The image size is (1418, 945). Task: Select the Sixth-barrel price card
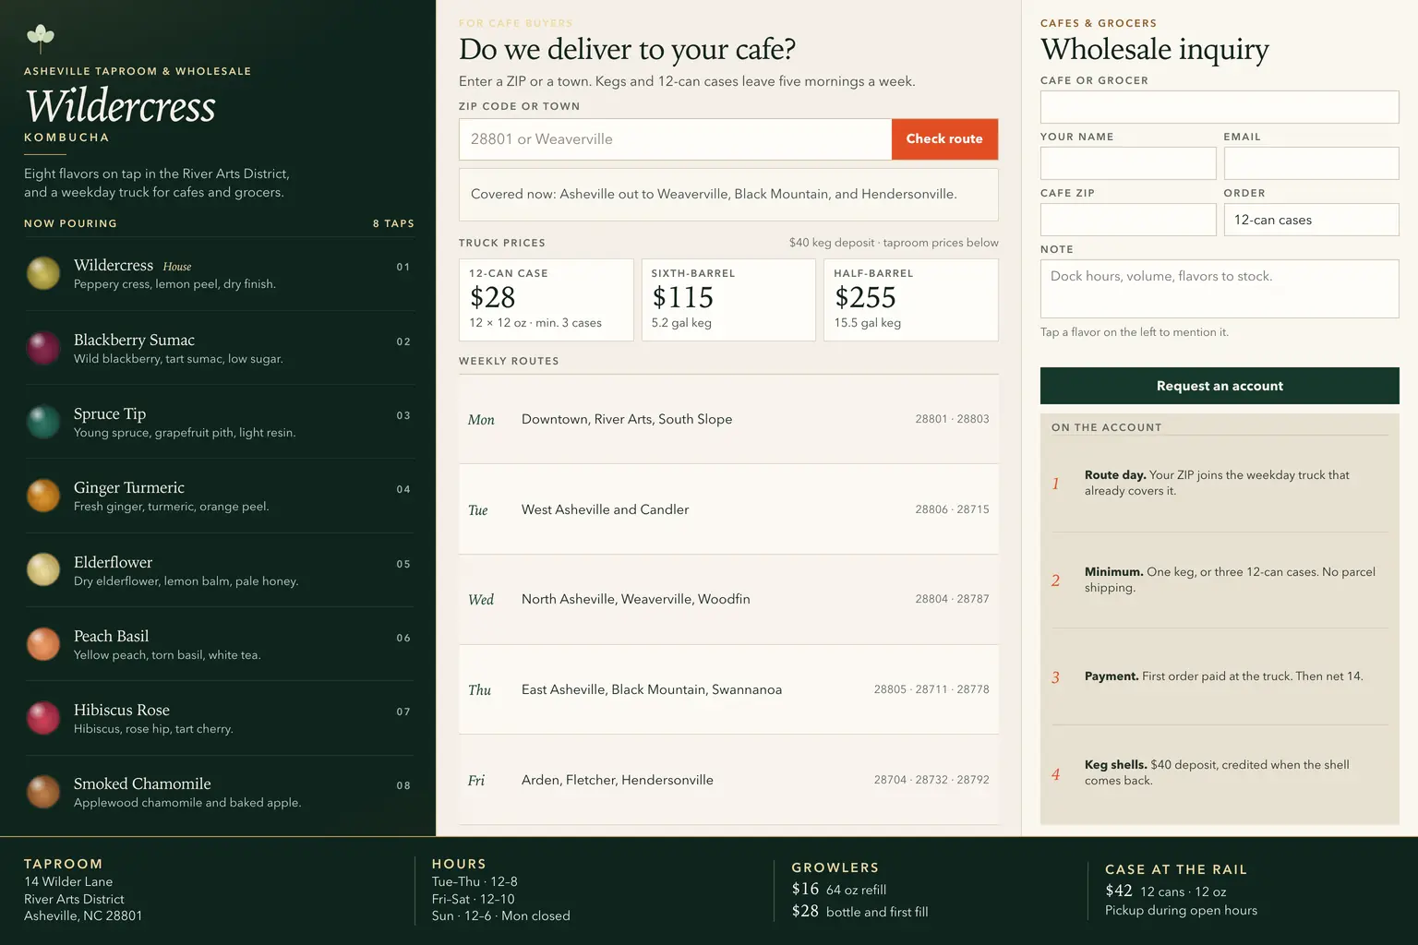pyautogui.click(x=728, y=300)
